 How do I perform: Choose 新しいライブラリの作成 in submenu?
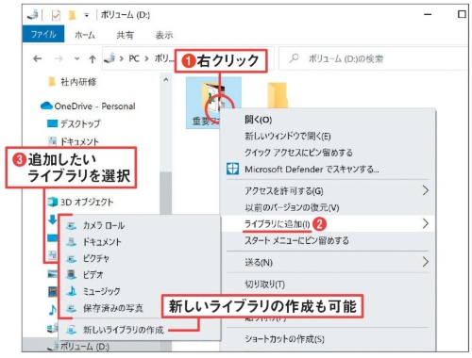(124, 330)
